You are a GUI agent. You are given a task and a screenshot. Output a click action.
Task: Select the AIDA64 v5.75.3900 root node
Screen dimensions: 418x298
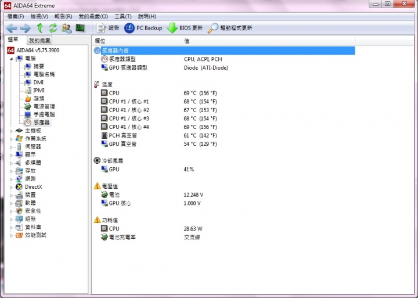click(x=33, y=50)
